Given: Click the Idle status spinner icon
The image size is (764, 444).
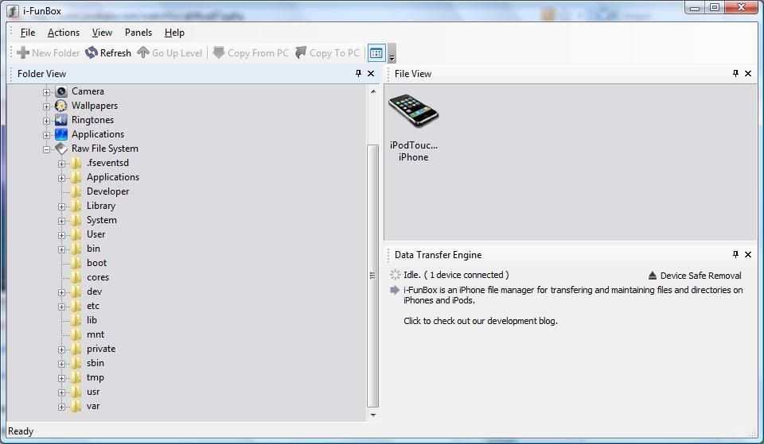Looking at the screenshot, I should click(396, 275).
